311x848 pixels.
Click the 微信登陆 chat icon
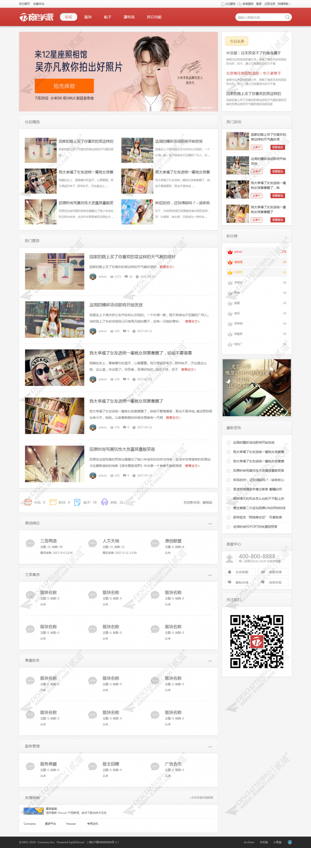pyautogui.click(x=240, y=4)
